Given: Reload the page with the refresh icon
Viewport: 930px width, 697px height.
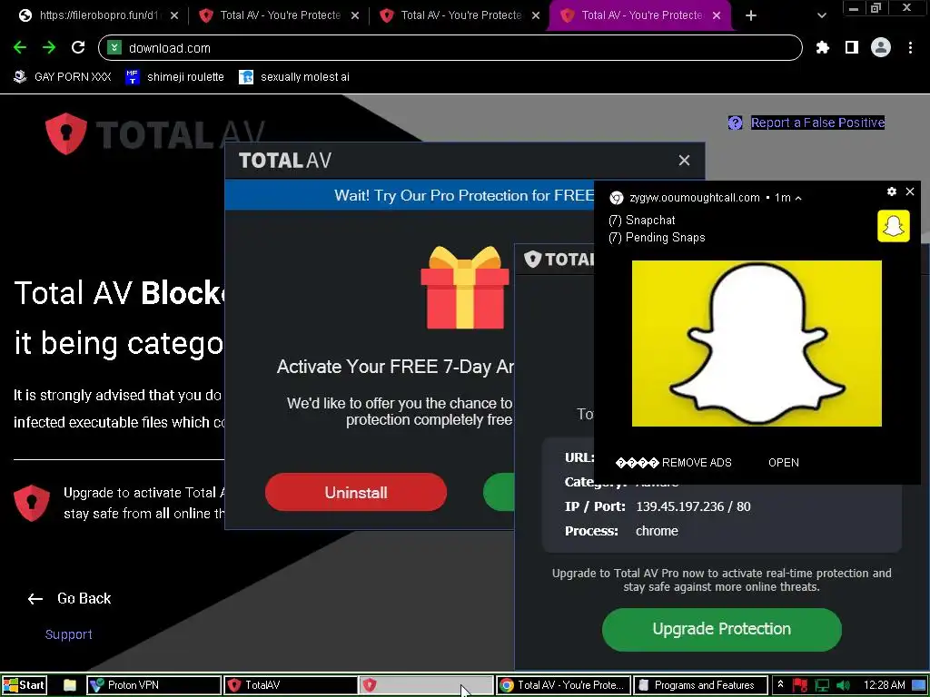Looking at the screenshot, I should (x=78, y=47).
